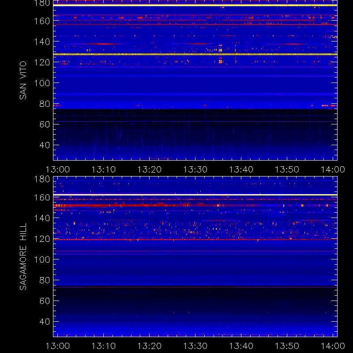Select the 140 tick label on SAN VITO plot

coord(42,41)
